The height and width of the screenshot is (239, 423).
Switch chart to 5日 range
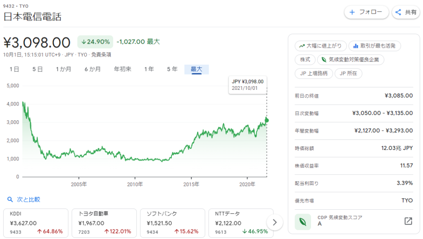pyautogui.click(x=38, y=69)
